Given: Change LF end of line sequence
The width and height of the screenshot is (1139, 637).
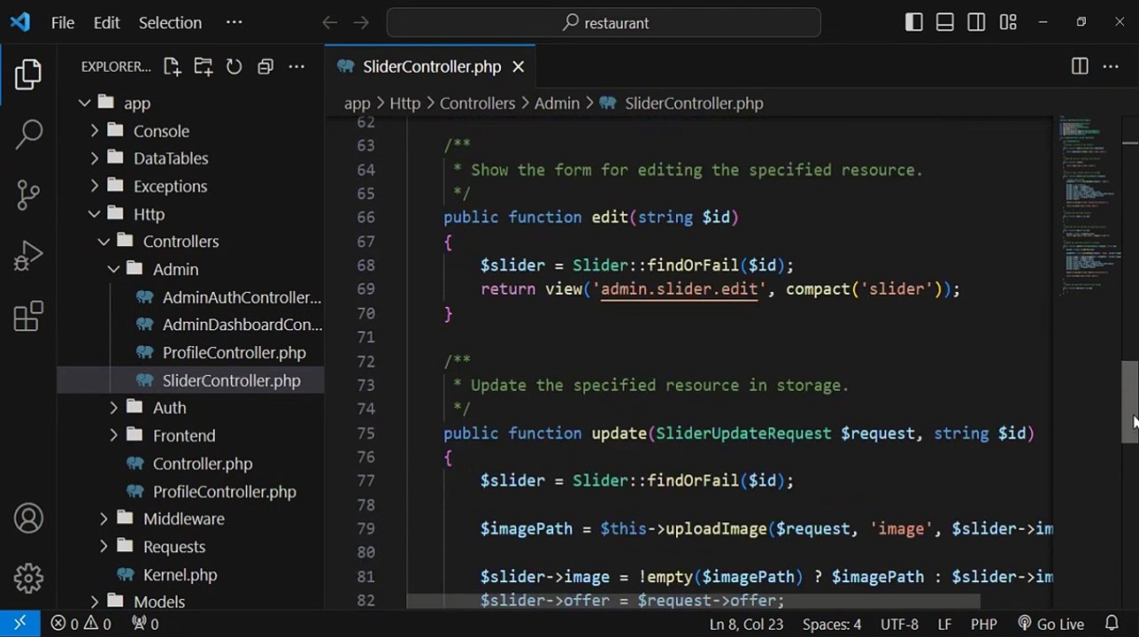Looking at the screenshot, I should 944,624.
